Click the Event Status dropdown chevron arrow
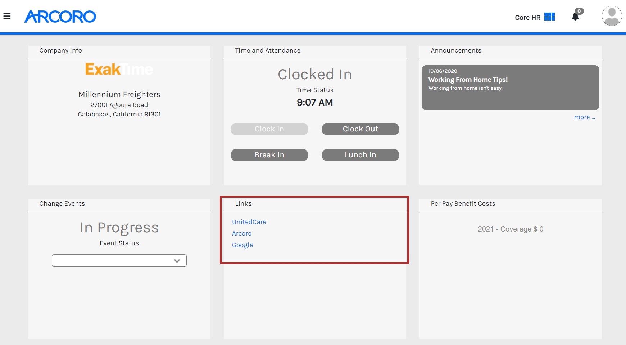The image size is (626, 345). 177,261
